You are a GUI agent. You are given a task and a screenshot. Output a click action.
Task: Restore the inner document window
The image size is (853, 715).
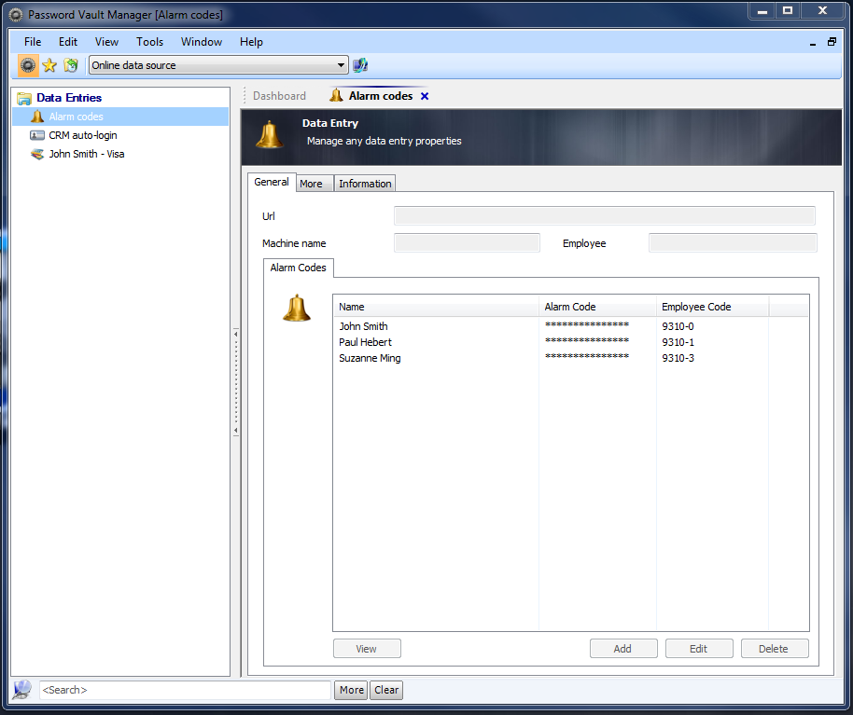tap(832, 42)
